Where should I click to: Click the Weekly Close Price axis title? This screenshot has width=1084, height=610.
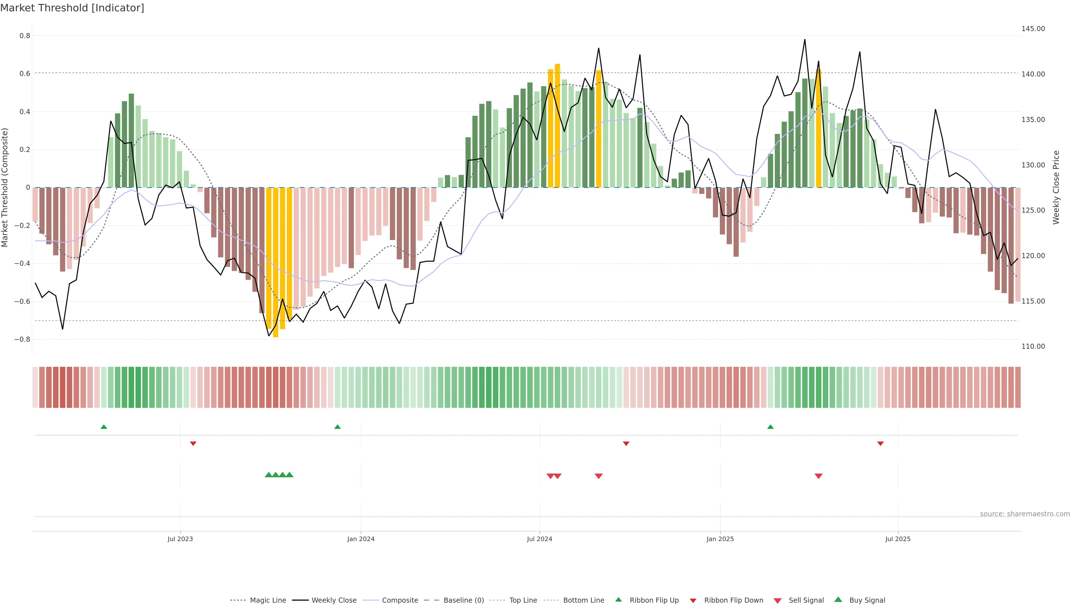point(1056,187)
